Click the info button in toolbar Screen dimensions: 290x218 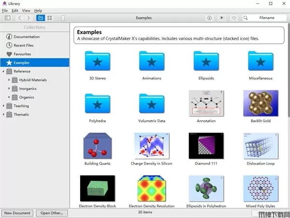[x=209, y=18]
